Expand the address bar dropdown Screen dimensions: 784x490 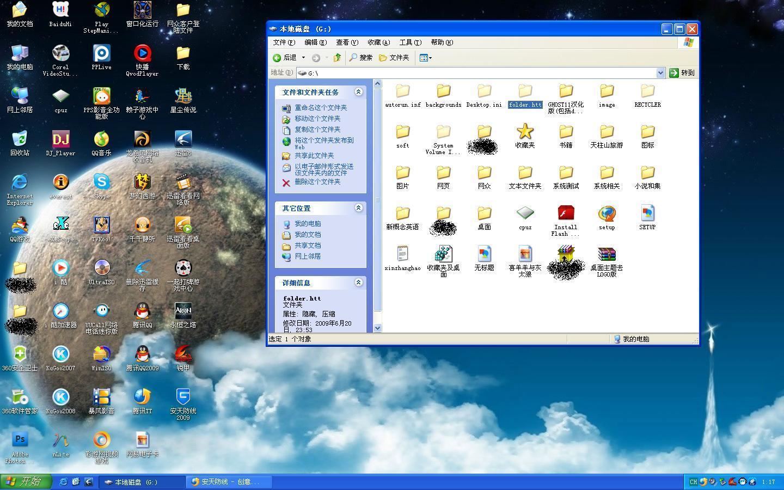(x=660, y=72)
